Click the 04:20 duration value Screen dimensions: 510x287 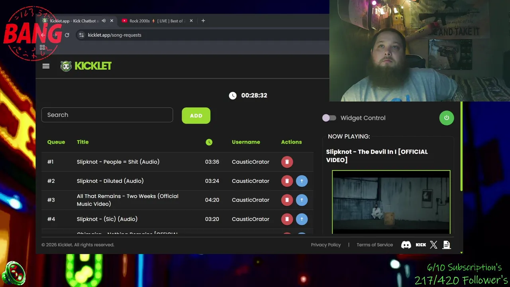pyautogui.click(x=212, y=200)
